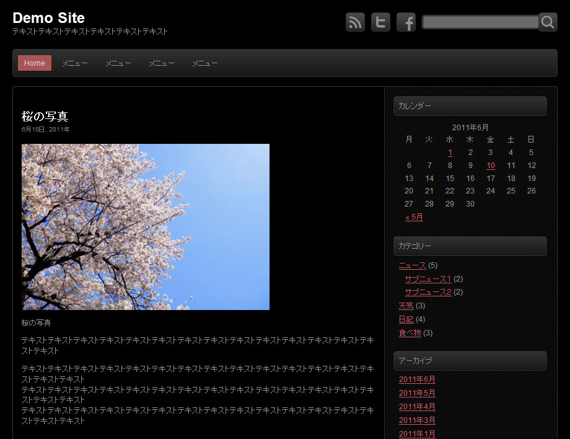Go to the Home menu item
The image size is (570, 439).
pyautogui.click(x=35, y=63)
